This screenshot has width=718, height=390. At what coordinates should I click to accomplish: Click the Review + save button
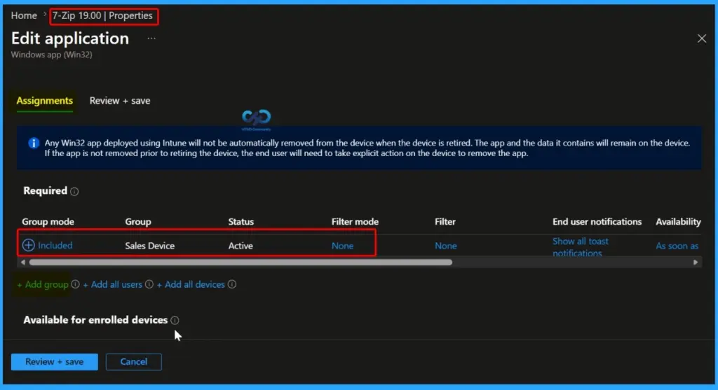(55, 362)
